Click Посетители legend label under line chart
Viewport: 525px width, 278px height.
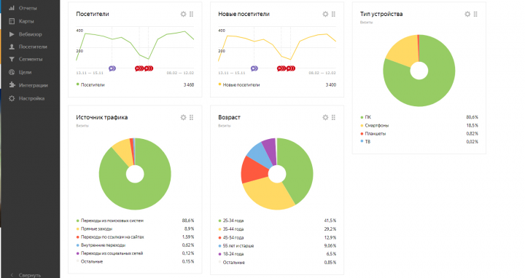93,85
